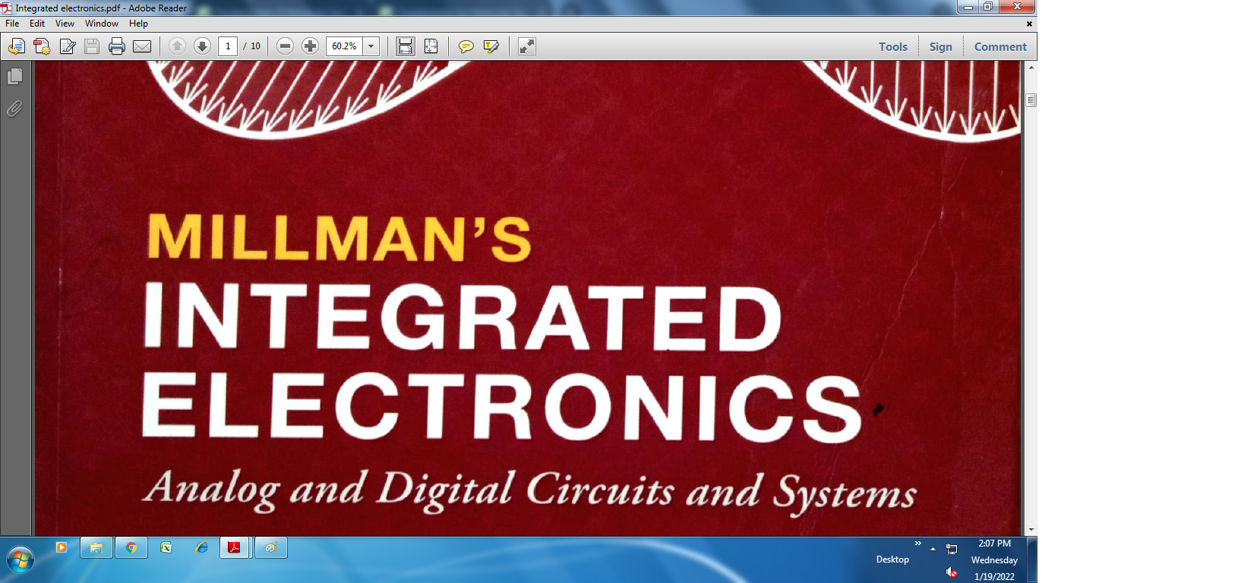Select Fit One Full Page icon
Screen dimensions: 1241x583
click(431, 46)
